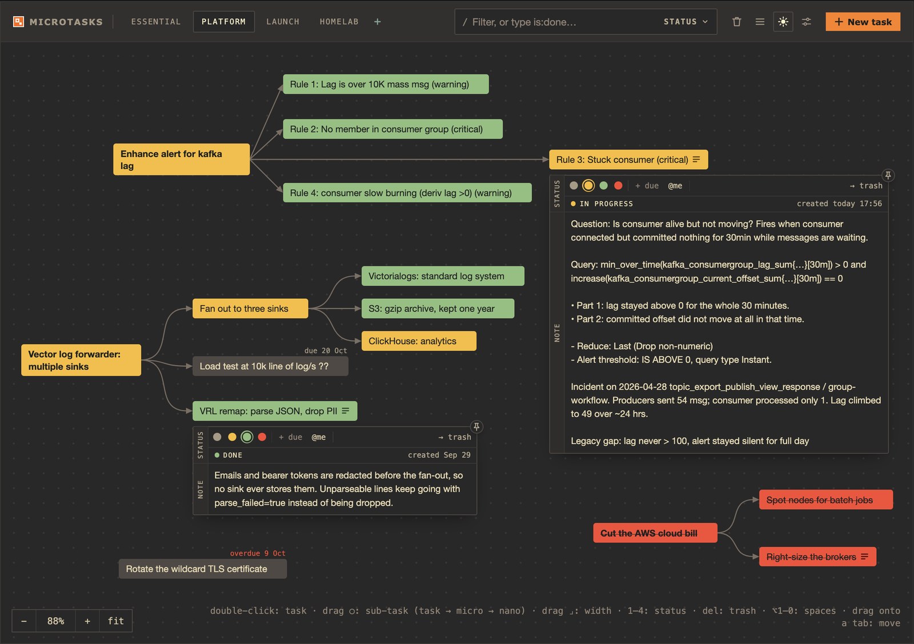Add due date in VRL remap panel
Viewport: 914px width, 644px height.
290,437
